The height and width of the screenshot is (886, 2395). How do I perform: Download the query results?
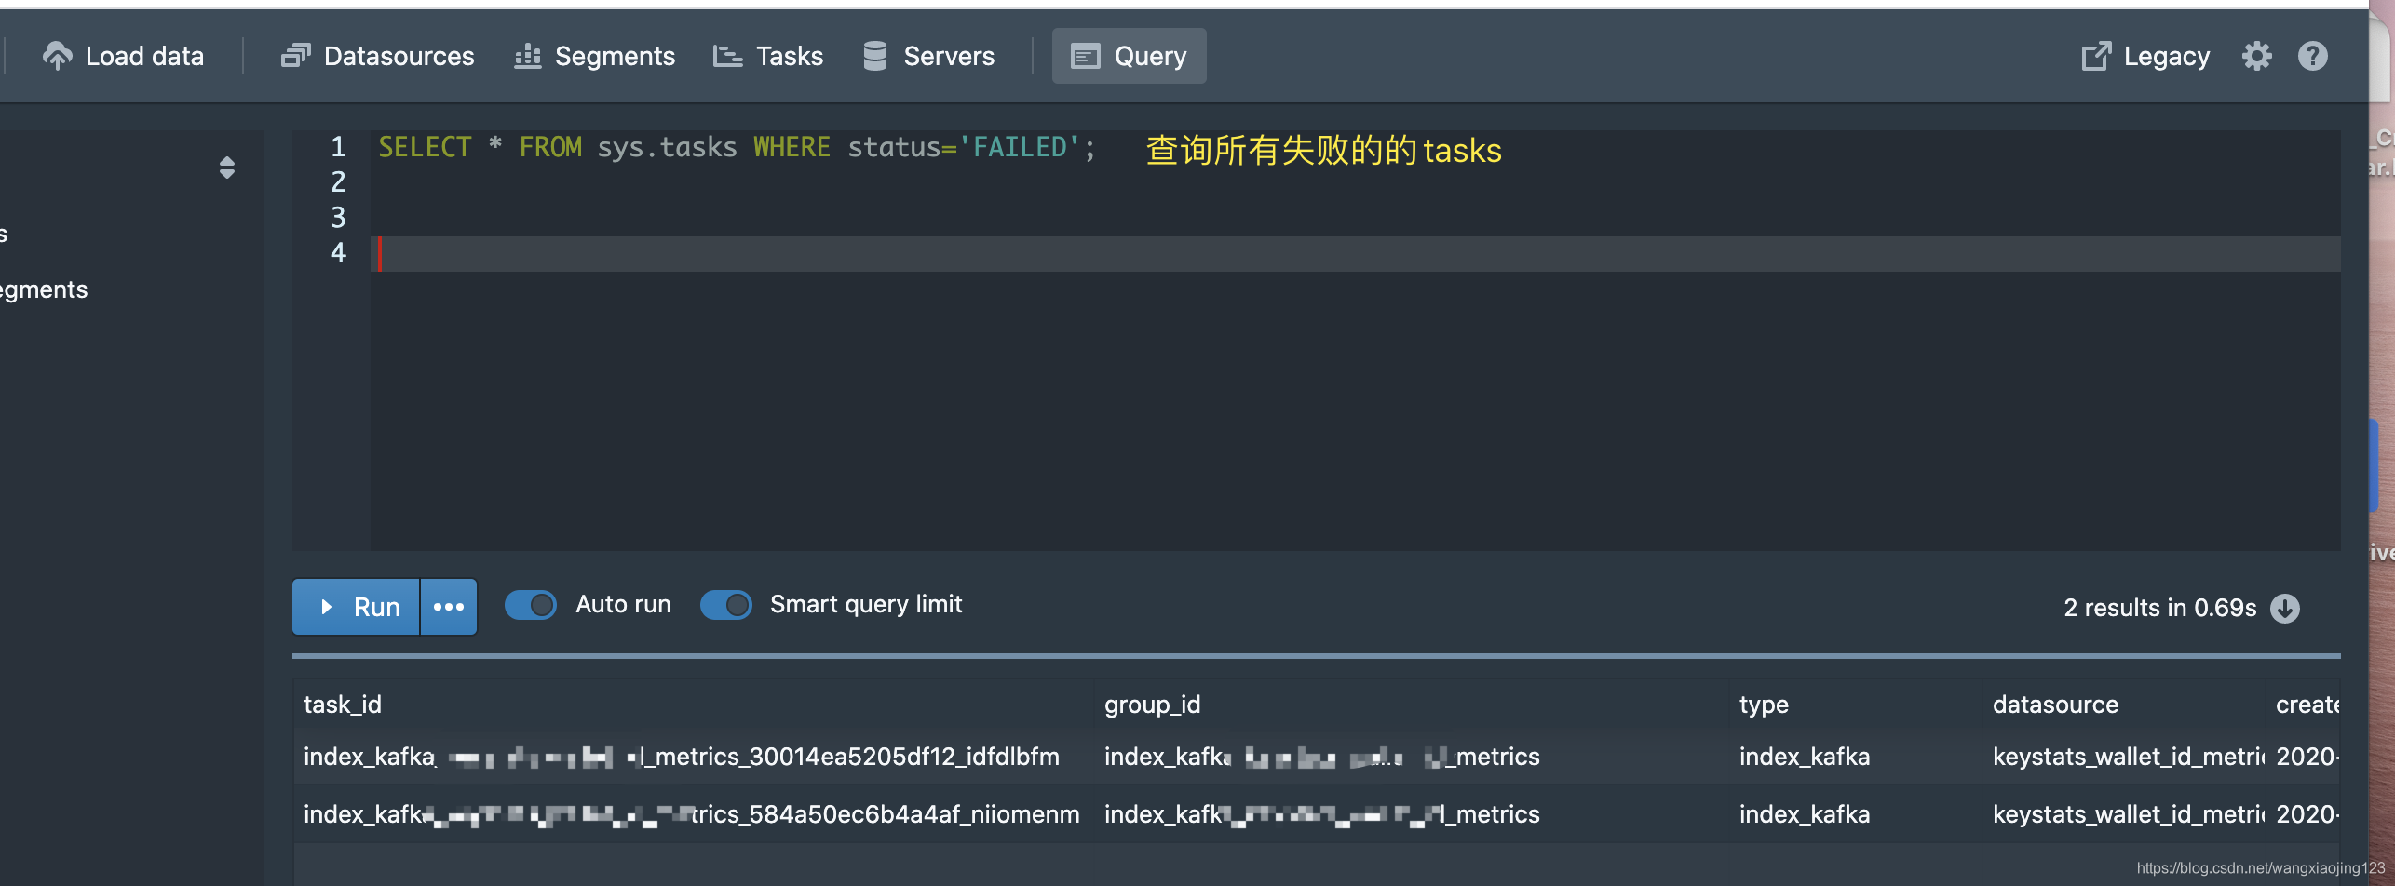pyautogui.click(x=2285, y=608)
